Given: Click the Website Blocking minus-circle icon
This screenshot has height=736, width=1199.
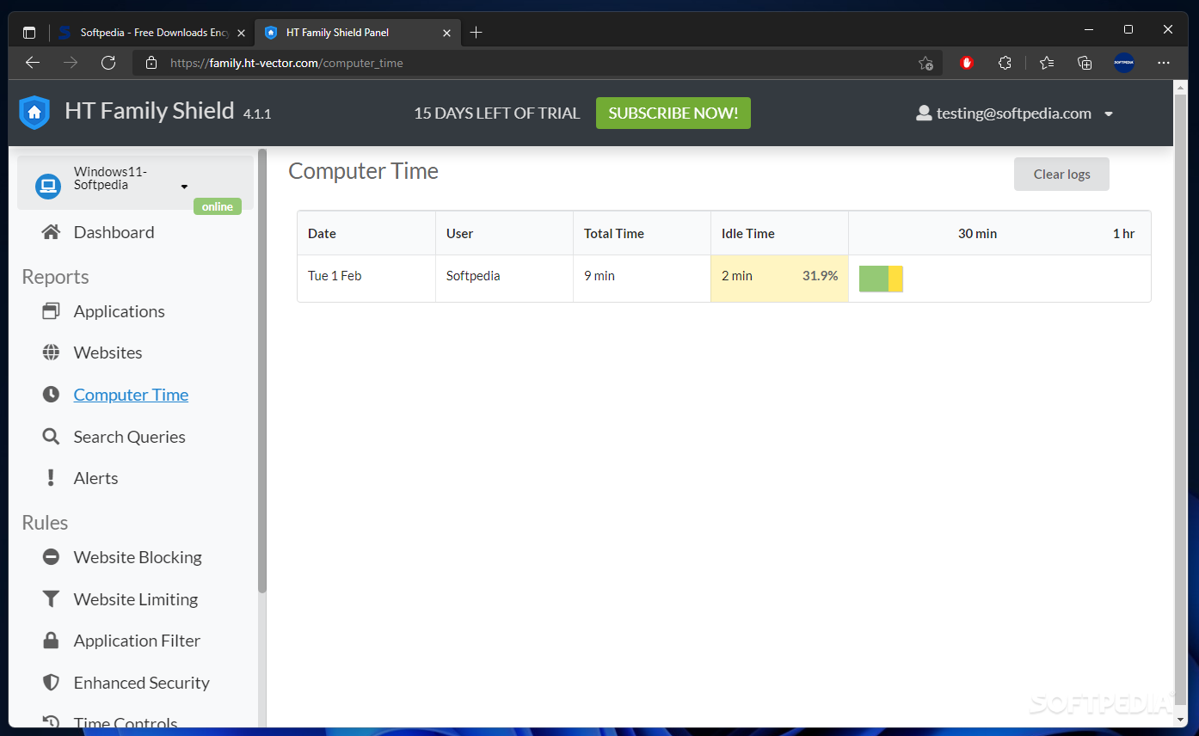Looking at the screenshot, I should pos(52,557).
